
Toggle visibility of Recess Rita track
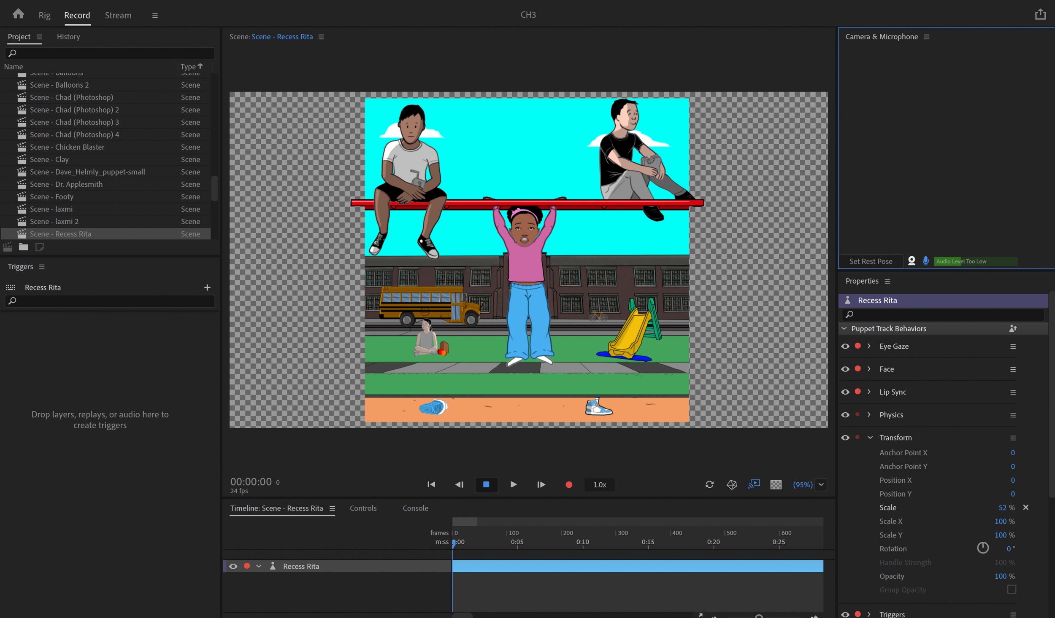coord(233,566)
